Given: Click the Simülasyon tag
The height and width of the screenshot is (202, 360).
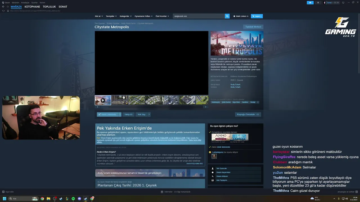Looking at the screenshot, I should [x=216, y=102].
